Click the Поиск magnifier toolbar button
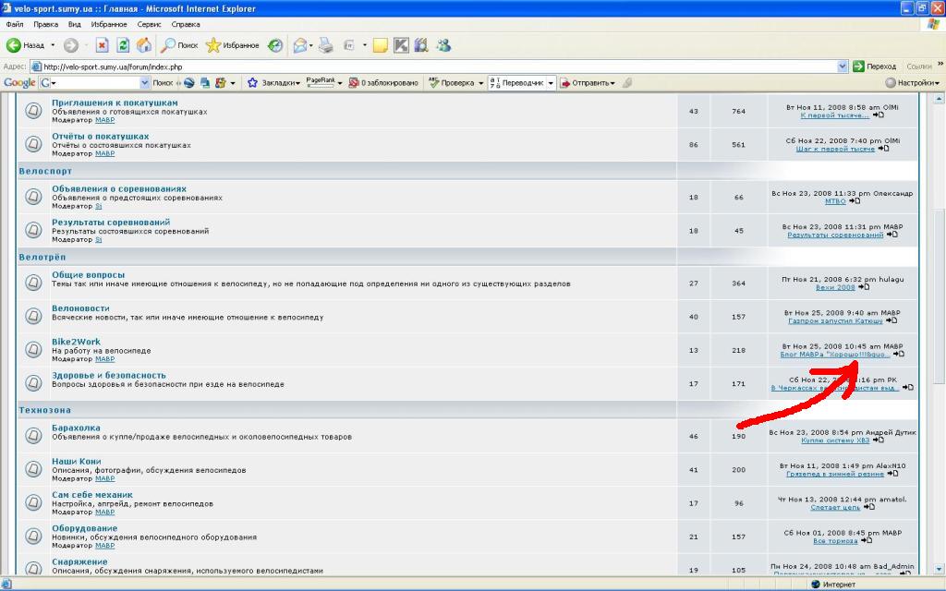This screenshot has height=591, width=946. click(x=179, y=45)
